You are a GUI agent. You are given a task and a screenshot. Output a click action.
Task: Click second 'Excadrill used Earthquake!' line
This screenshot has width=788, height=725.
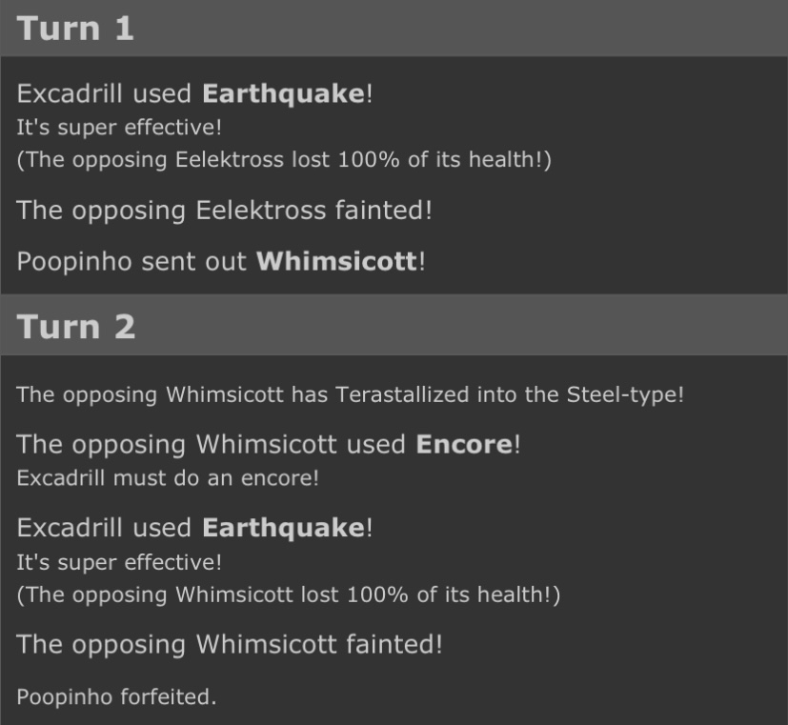(194, 528)
